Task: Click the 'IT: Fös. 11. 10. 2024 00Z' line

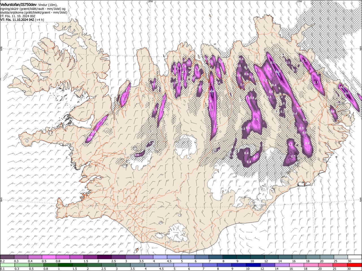Action: [18, 16]
